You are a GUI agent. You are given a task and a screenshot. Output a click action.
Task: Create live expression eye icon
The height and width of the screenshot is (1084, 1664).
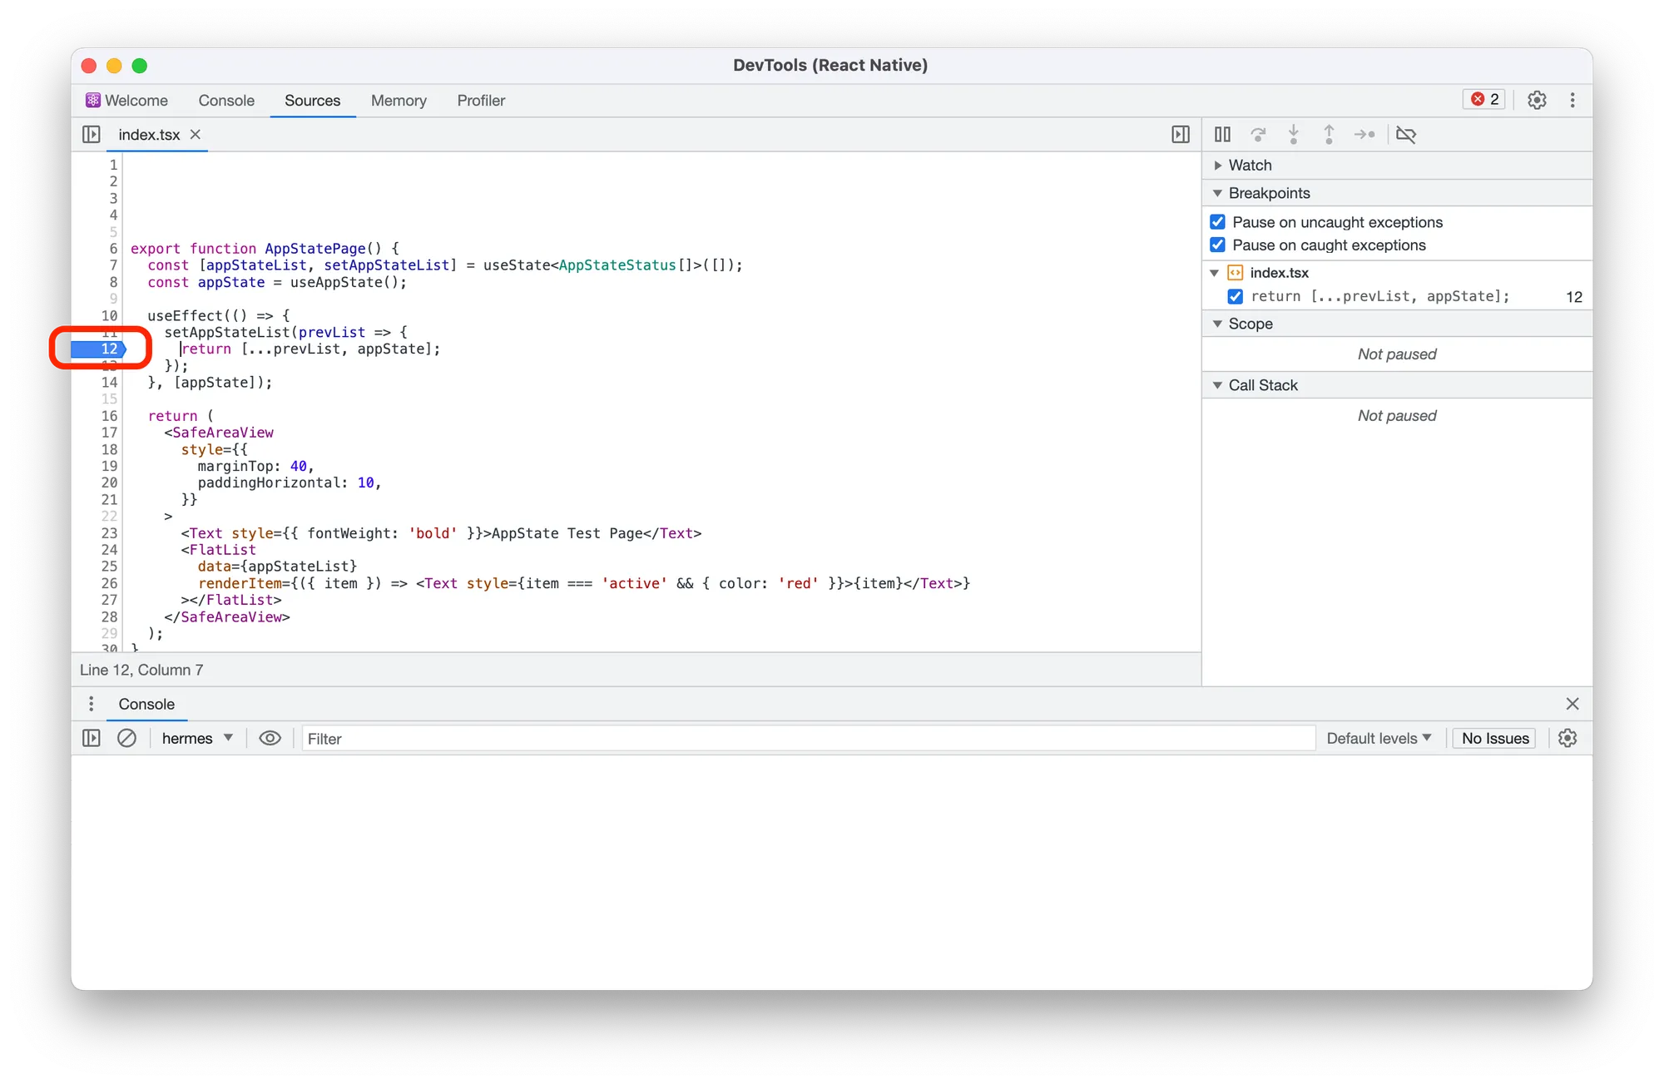[x=270, y=738]
